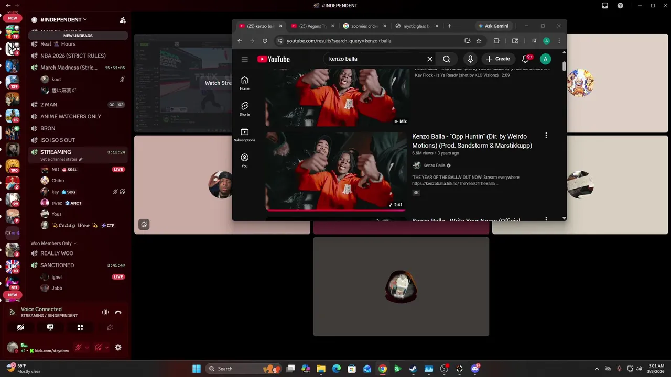Click the Kenzo Balla channel name
This screenshot has height=377, width=671.
point(434,165)
